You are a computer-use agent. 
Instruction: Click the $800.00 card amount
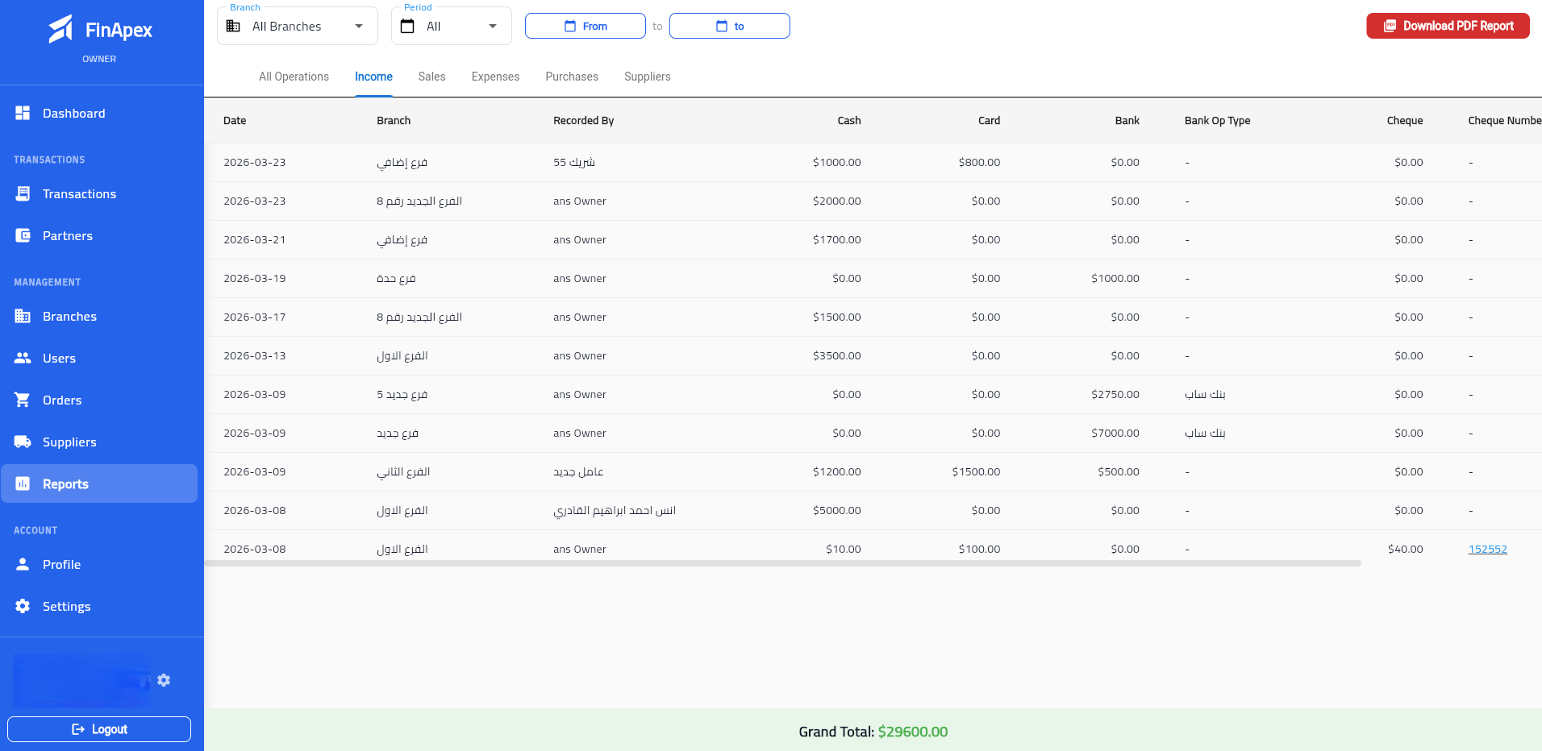979,162
